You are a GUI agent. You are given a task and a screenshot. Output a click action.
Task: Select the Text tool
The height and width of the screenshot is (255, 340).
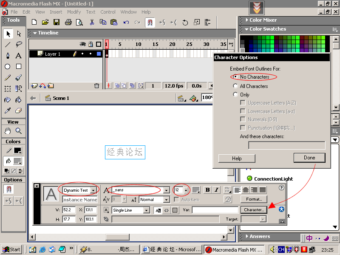(19, 56)
